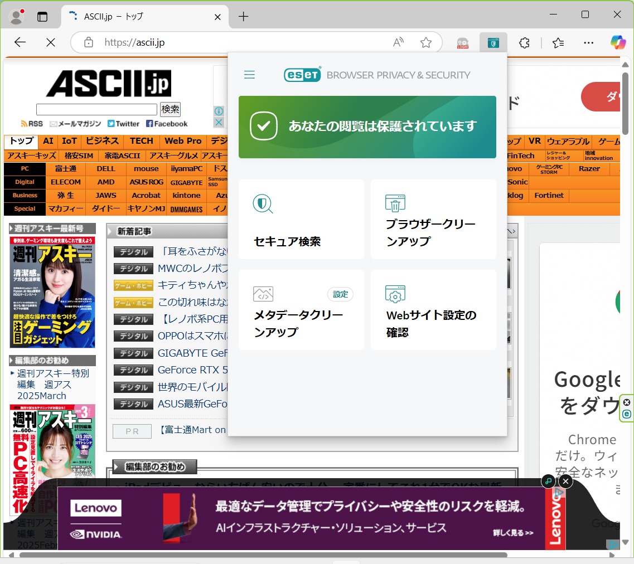Viewport: 634px width, 564px height.
Task: Click the 検索 button on ASCII.jp
Action: coord(170,109)
